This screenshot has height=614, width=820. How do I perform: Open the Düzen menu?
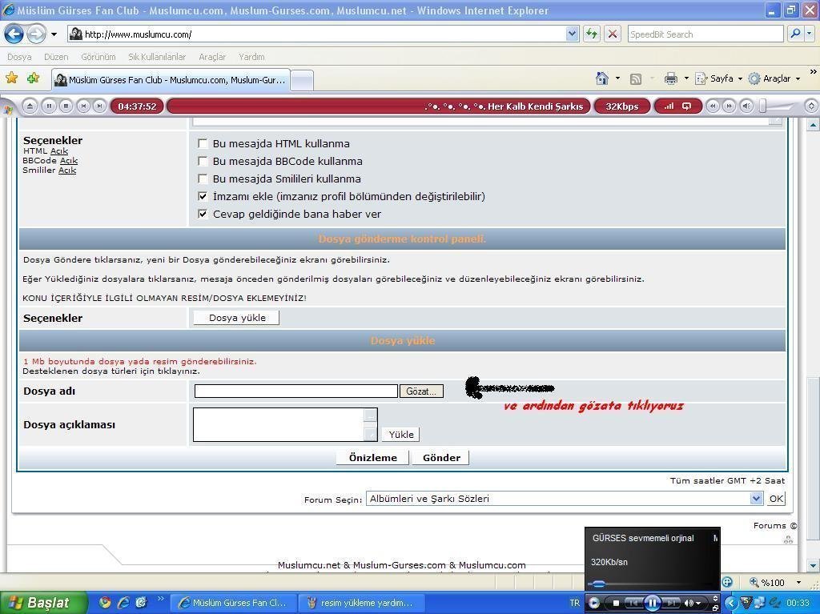click(56, 57)
